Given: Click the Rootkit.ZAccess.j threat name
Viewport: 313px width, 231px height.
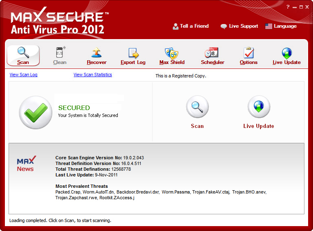Looking at the screenshot, I should tap(117, 198).
